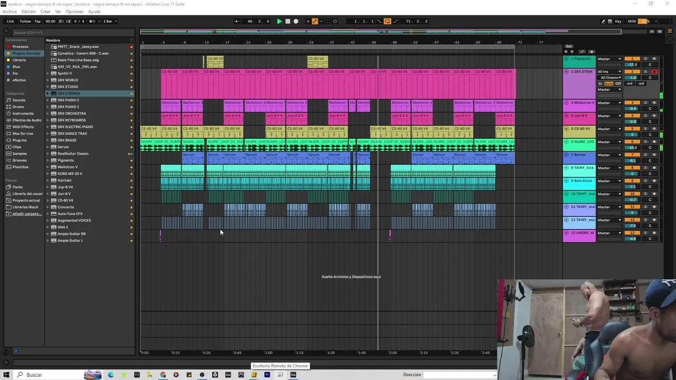The width and height of the screenshot is (676, 380).
Task: Open the 1 Bar quantization dropdown
Action: [x=110, y=21]
